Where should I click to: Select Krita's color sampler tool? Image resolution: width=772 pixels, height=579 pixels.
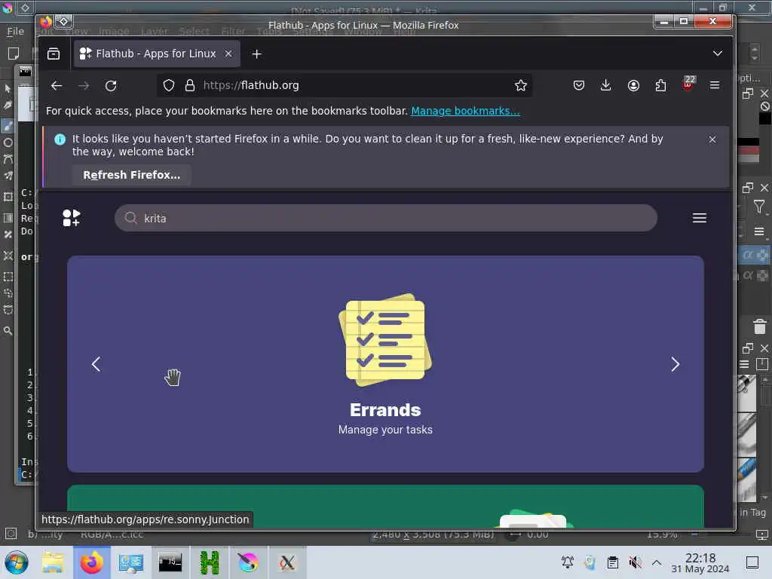coord(8,234)
